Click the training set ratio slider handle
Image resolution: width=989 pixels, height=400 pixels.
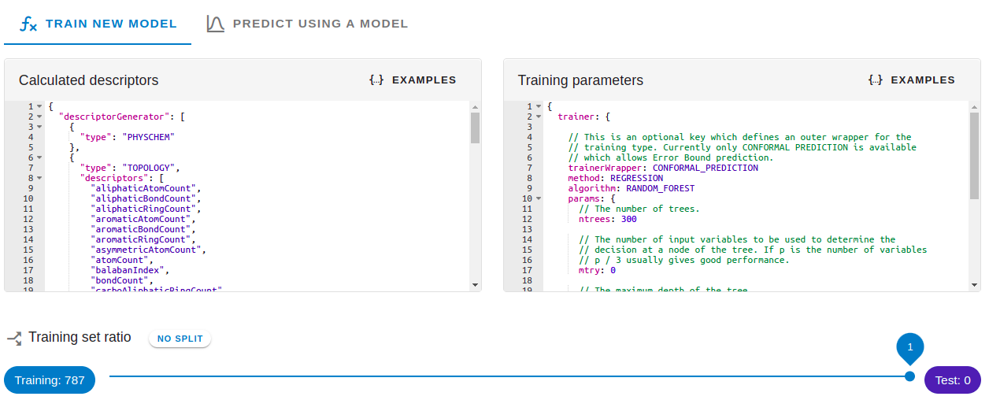909,376
